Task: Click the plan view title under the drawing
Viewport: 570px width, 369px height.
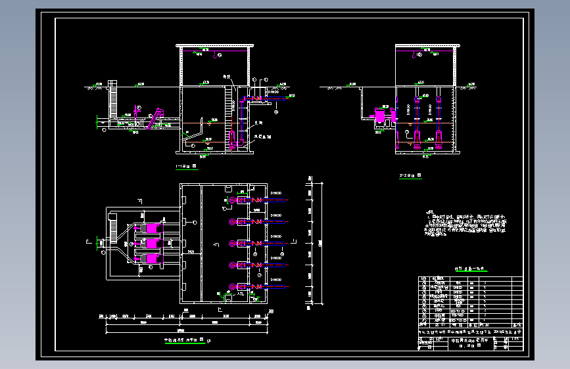Action: pos(185,340)
